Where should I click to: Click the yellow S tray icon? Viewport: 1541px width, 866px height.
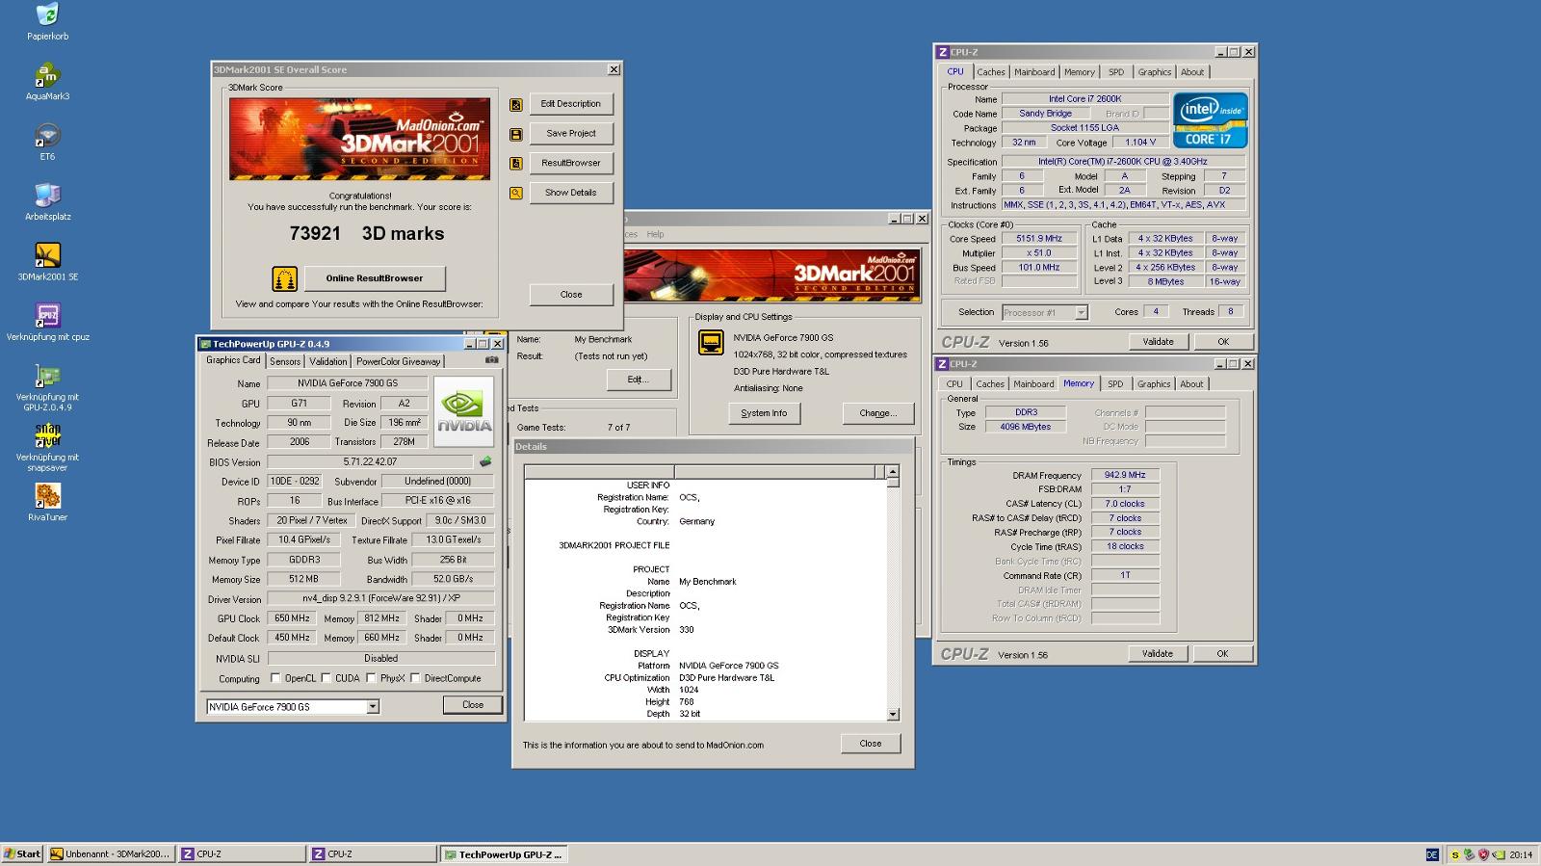(1455, 854)
